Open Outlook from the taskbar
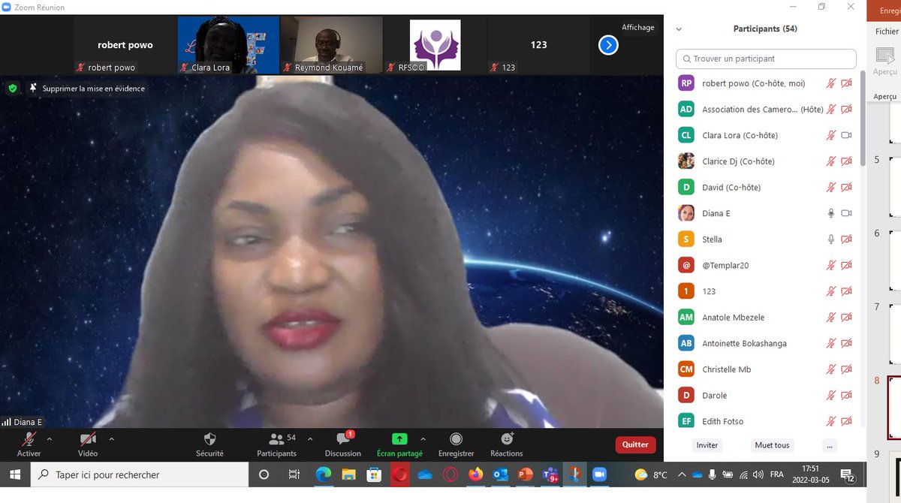 click(501, 474)
